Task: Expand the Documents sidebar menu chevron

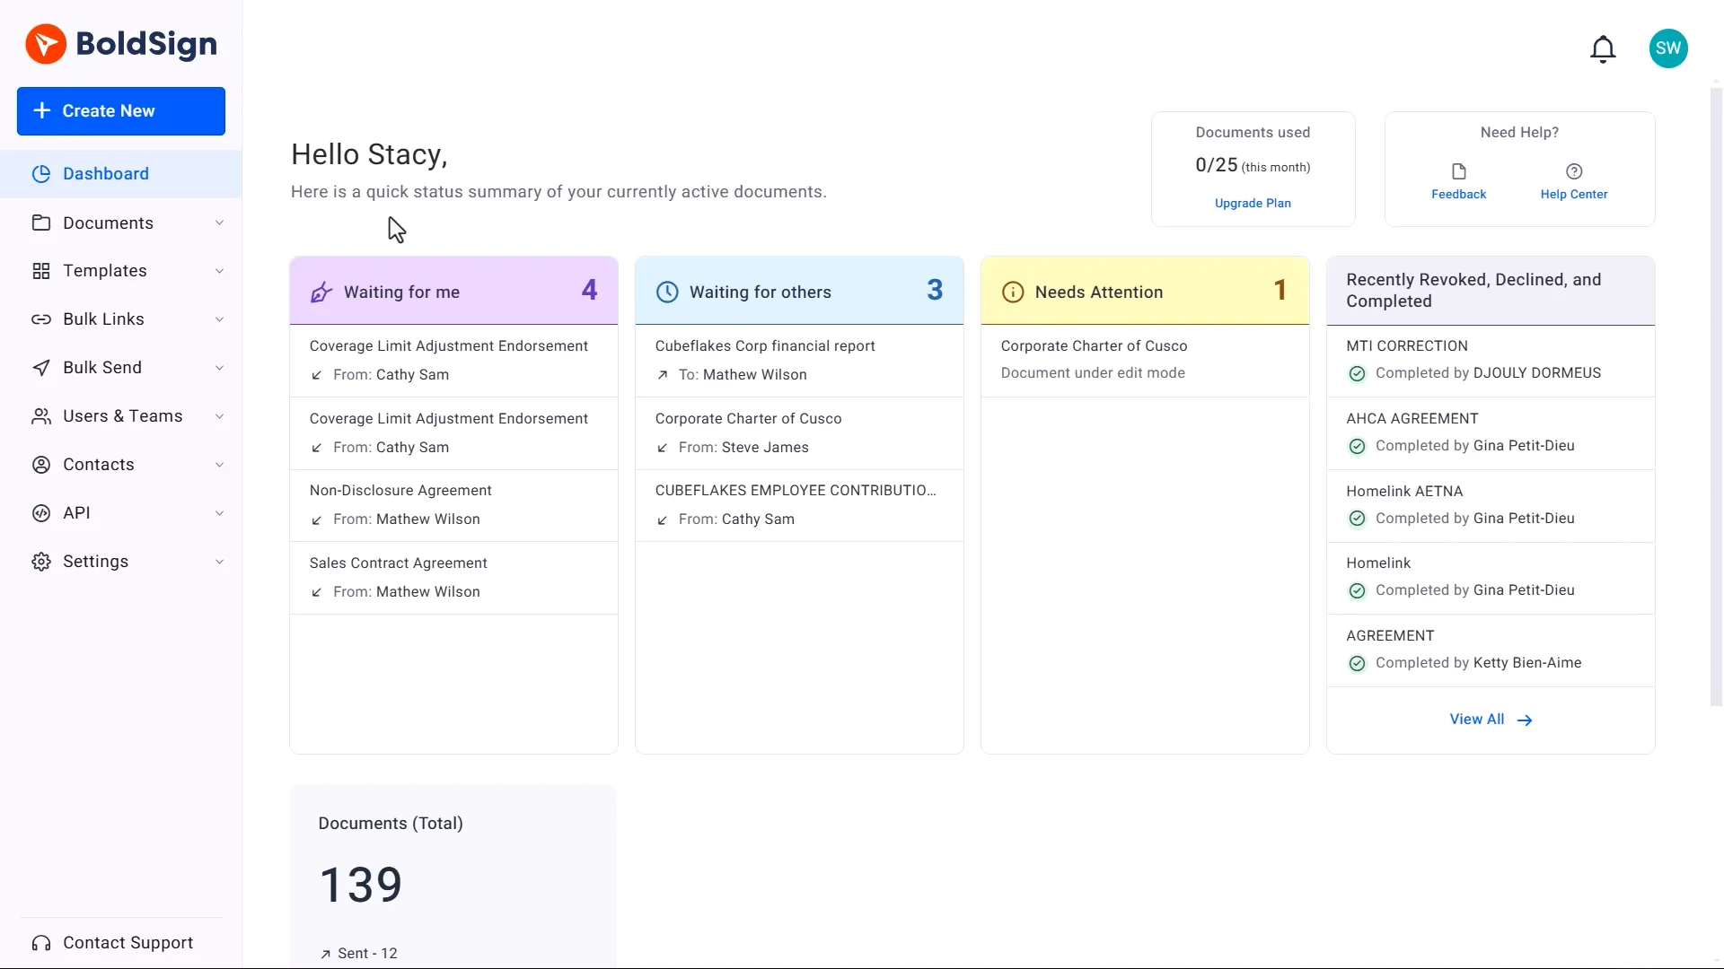Action: tap(219, 223)
